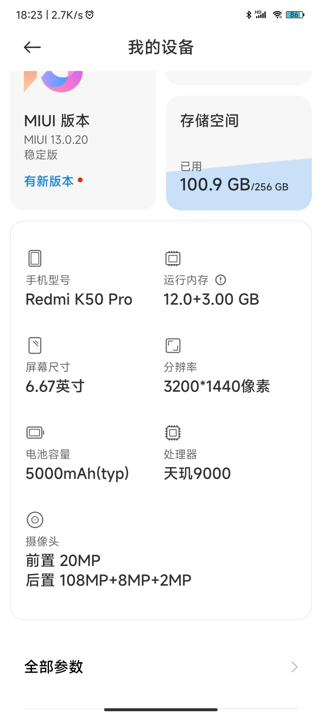This screenshot has width=322, height=716.
Task: Tap the processor chip icon
Action: pos(173,433)
